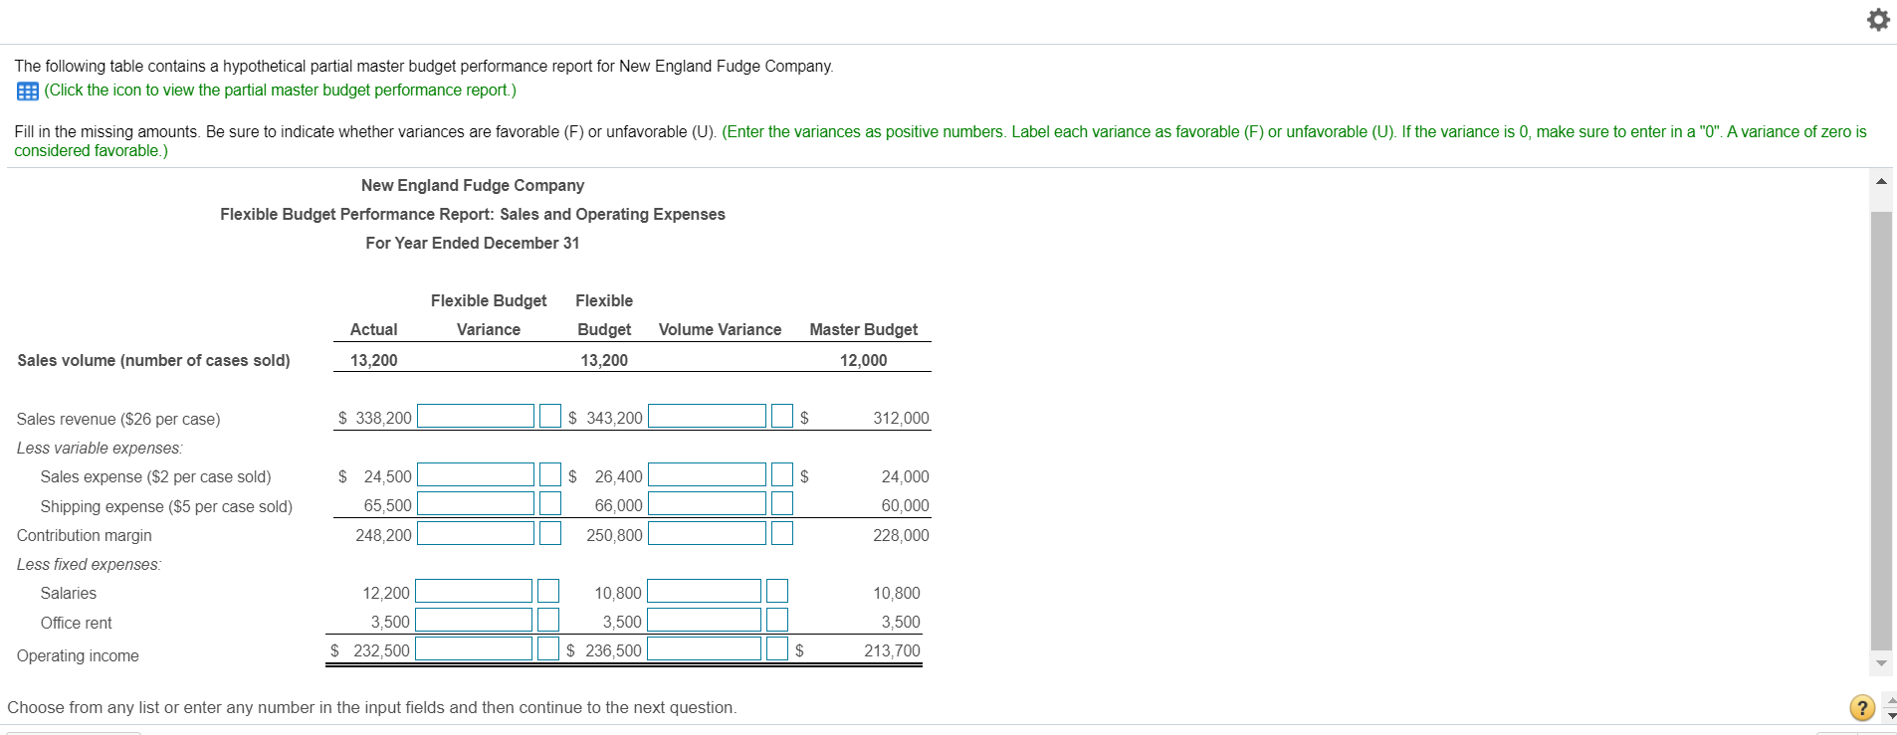Open F/U selector for Office rent flexible budget variance
This screenshot has width=1897, height=735.
pos(548,620)
